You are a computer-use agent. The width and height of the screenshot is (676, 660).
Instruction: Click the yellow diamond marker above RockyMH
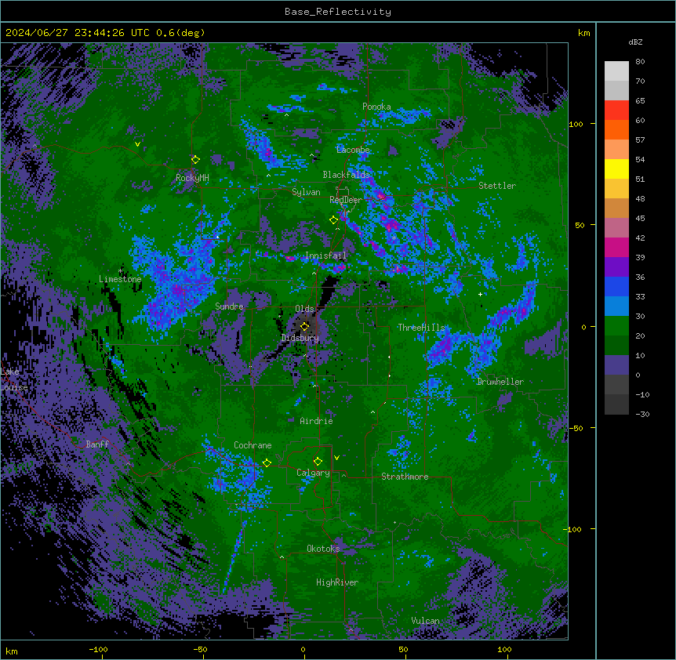tap(196, 160)
